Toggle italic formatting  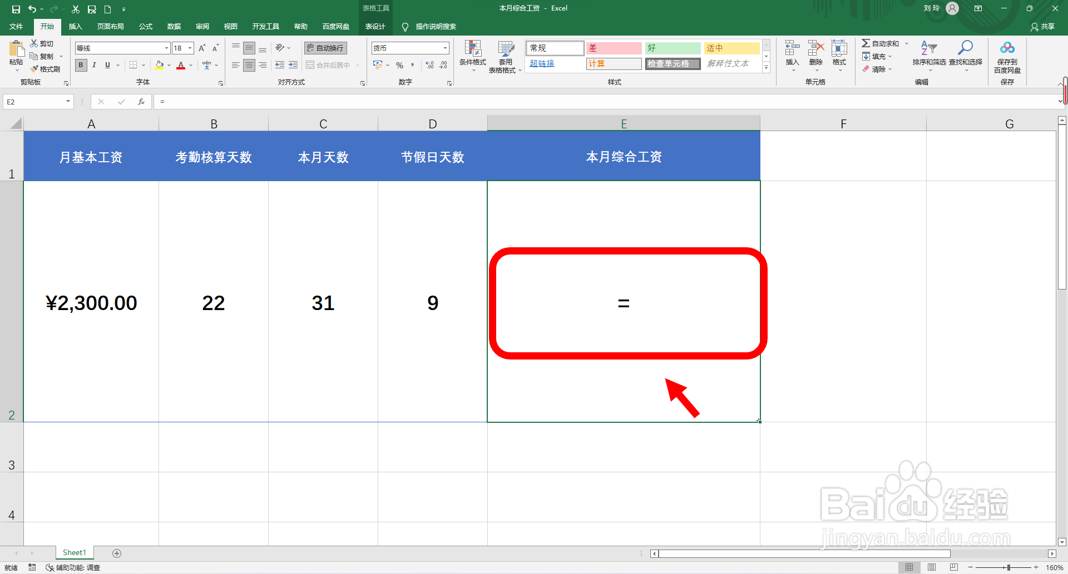pos(94,65)
